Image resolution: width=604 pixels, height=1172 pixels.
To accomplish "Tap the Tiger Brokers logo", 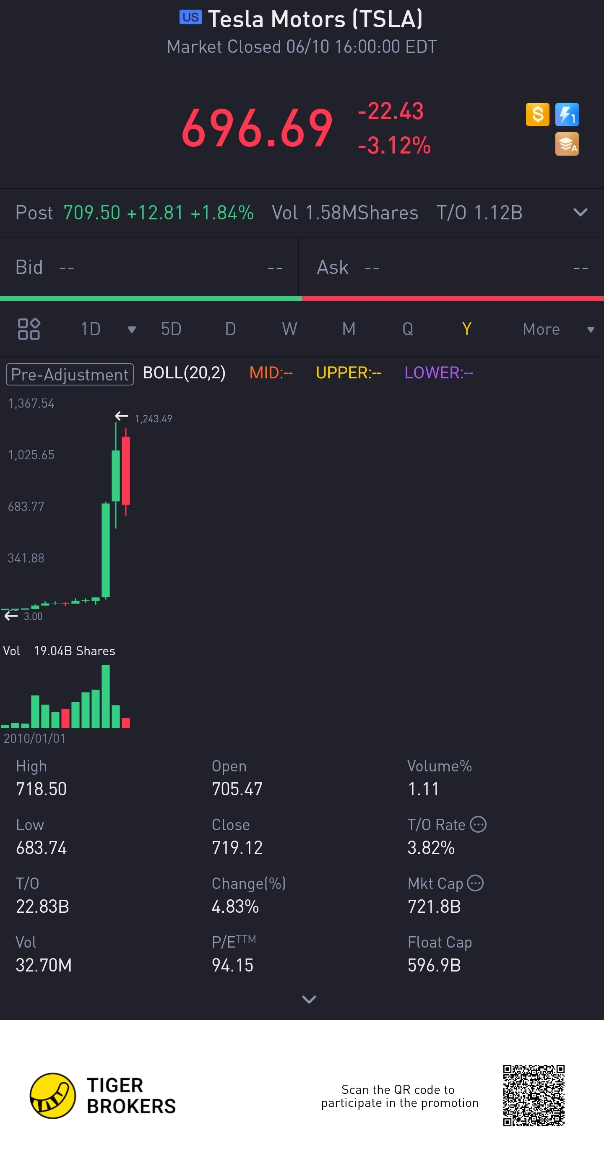I will coord(103,1096).
